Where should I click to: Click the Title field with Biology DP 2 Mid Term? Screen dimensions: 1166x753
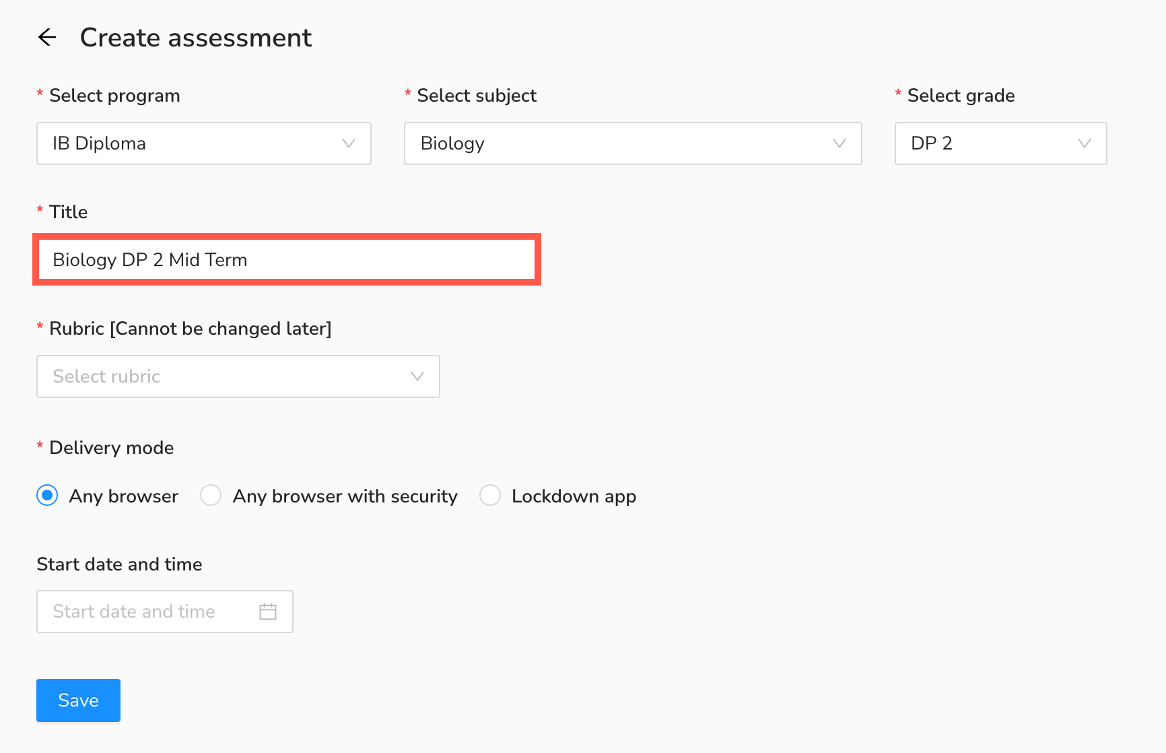[287, 260]
